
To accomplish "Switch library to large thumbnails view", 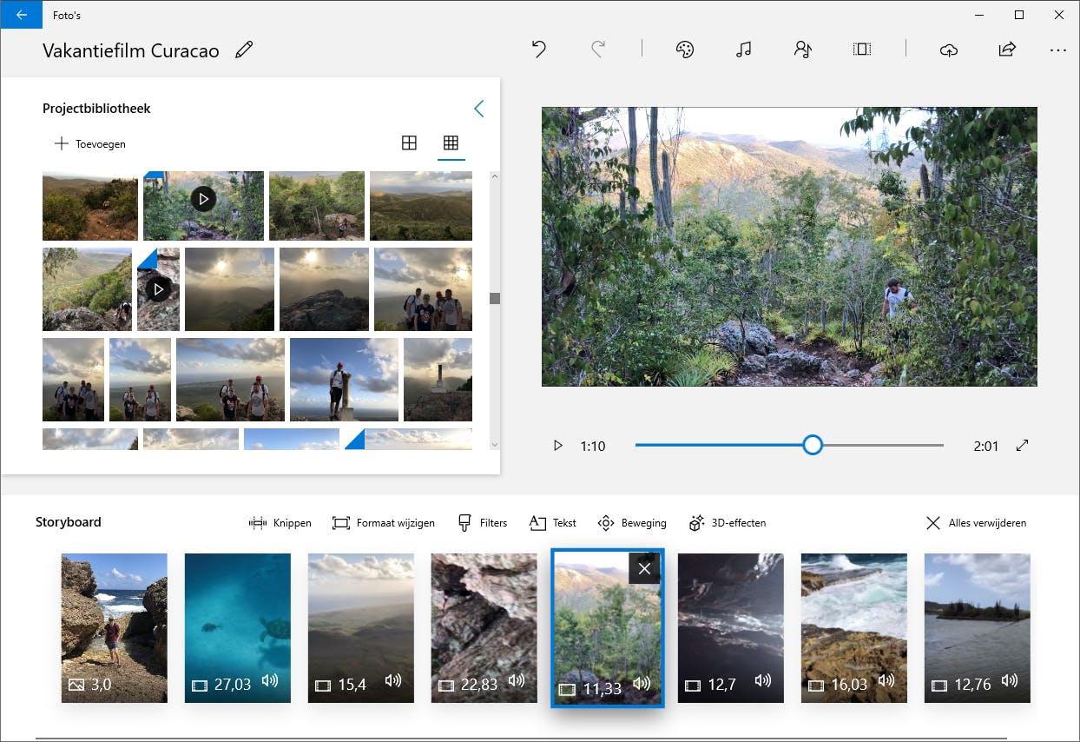I will tap(409, 143).
